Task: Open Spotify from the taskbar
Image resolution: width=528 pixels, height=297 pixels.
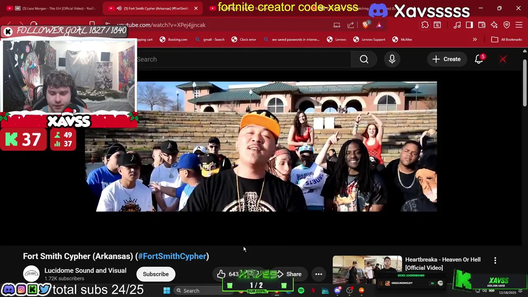Action: (x=301, y=291)
